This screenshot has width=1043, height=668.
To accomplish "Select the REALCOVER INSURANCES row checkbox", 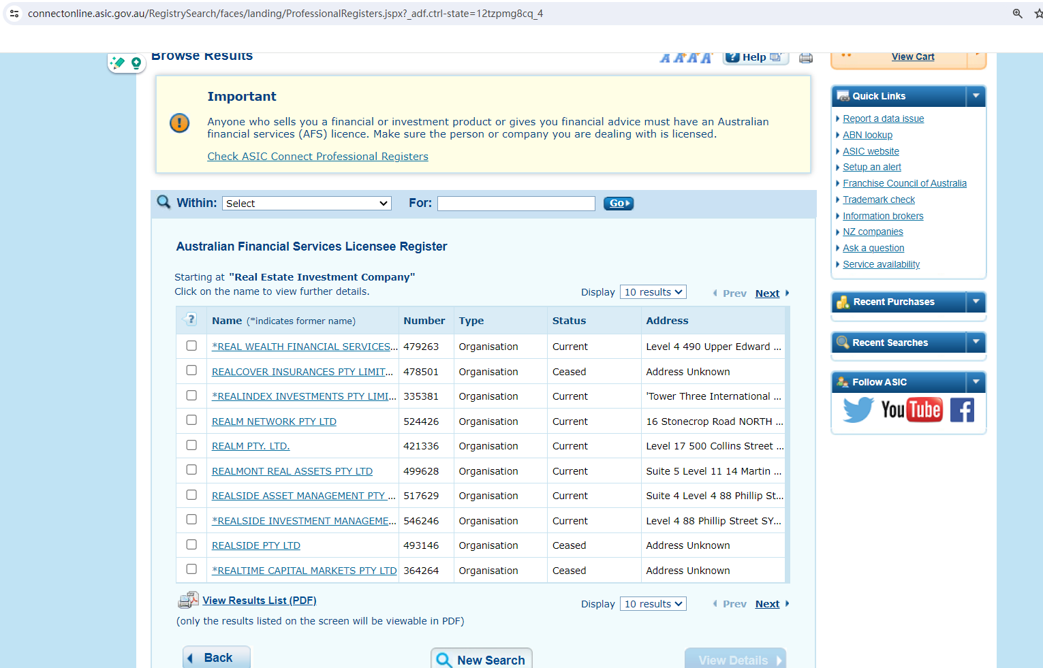I will point(191,370).
